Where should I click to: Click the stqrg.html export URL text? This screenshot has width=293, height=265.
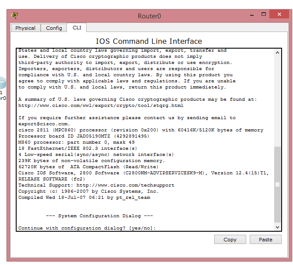[101, 106]
